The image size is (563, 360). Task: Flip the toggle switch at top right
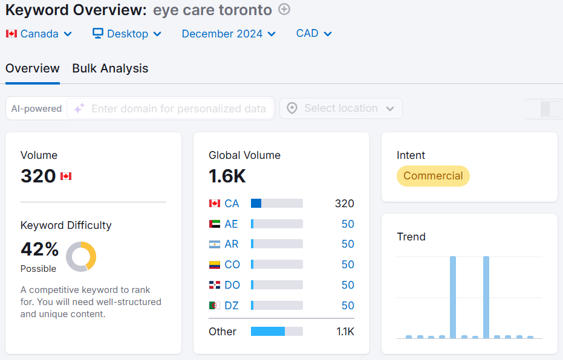point(548,109)
